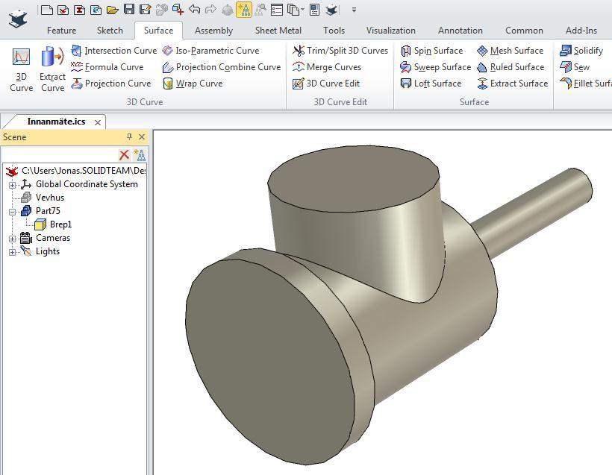Click the red X icon in Scene toolbar
Screen dimensions: 612x475
[x=125, y=155]
